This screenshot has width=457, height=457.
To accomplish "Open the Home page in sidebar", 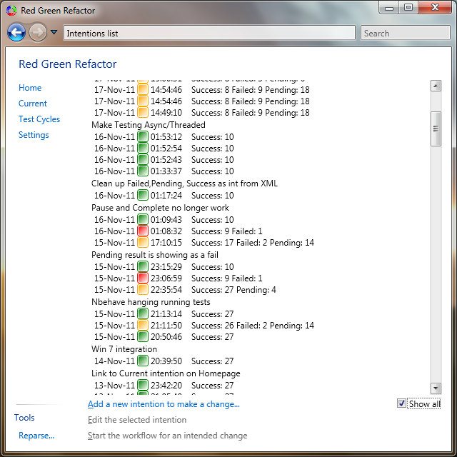I will 30,88.
